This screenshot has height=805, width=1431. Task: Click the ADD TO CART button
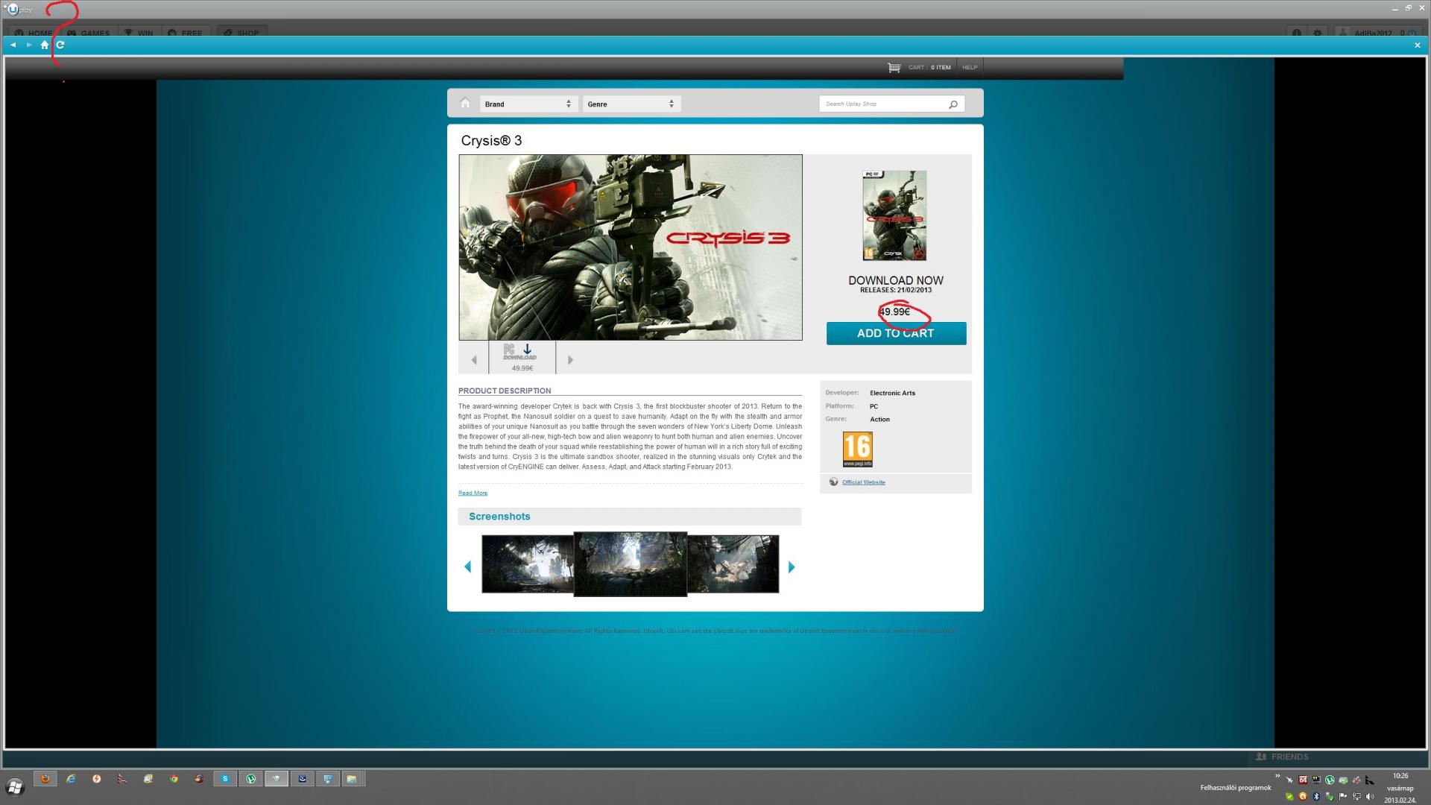point(896,333)
